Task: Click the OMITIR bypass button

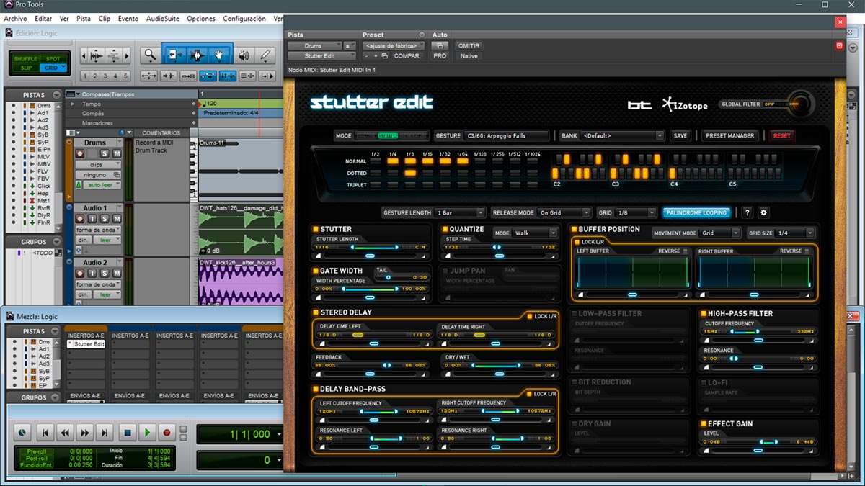Action: [x=469, y=45]
